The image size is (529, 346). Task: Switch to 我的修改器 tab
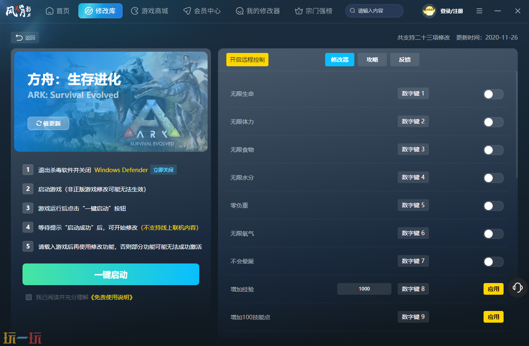(258, 11)
